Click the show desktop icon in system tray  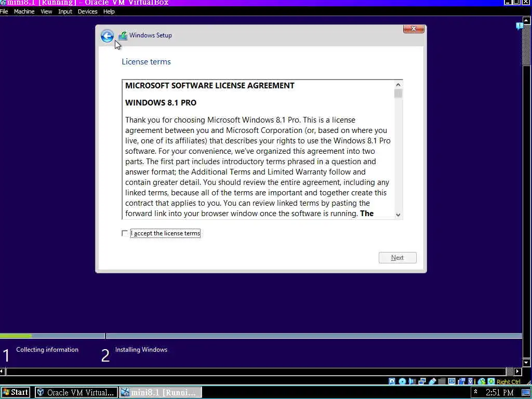pyautogui.click(x=525, y=393)
